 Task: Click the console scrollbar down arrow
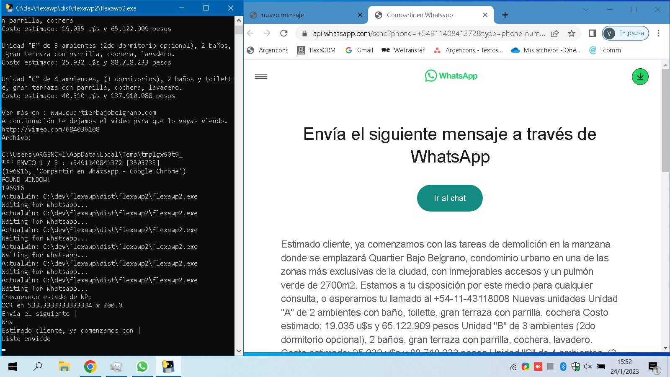coord(239,351)
